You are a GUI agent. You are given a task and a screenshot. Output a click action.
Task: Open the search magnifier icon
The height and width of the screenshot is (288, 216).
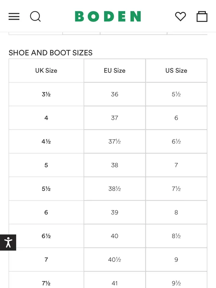tap(35, 17)
